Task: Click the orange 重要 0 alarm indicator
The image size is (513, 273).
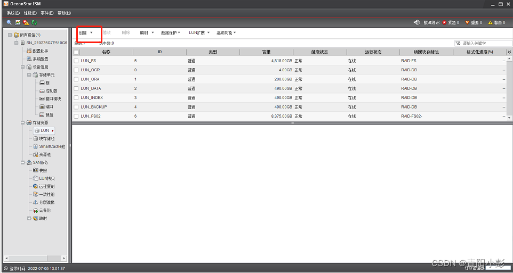Action: click(474, 22)
